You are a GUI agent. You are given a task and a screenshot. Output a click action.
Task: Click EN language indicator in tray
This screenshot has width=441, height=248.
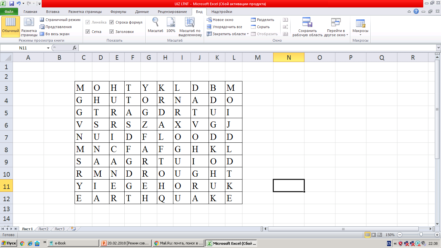389,243
